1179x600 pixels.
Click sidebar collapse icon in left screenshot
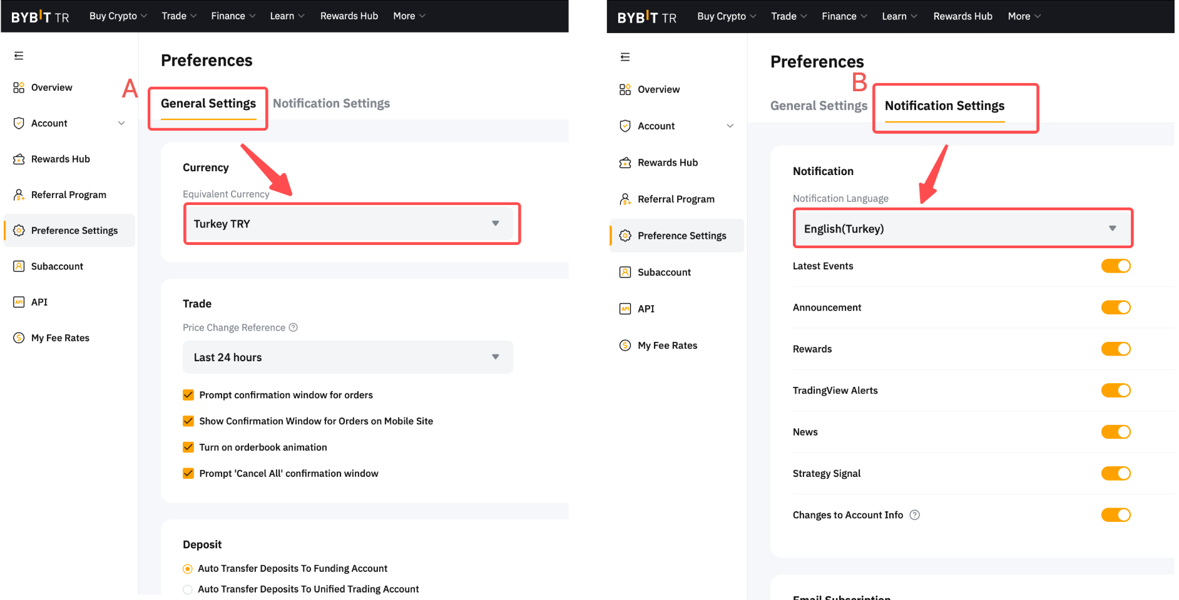19,56
